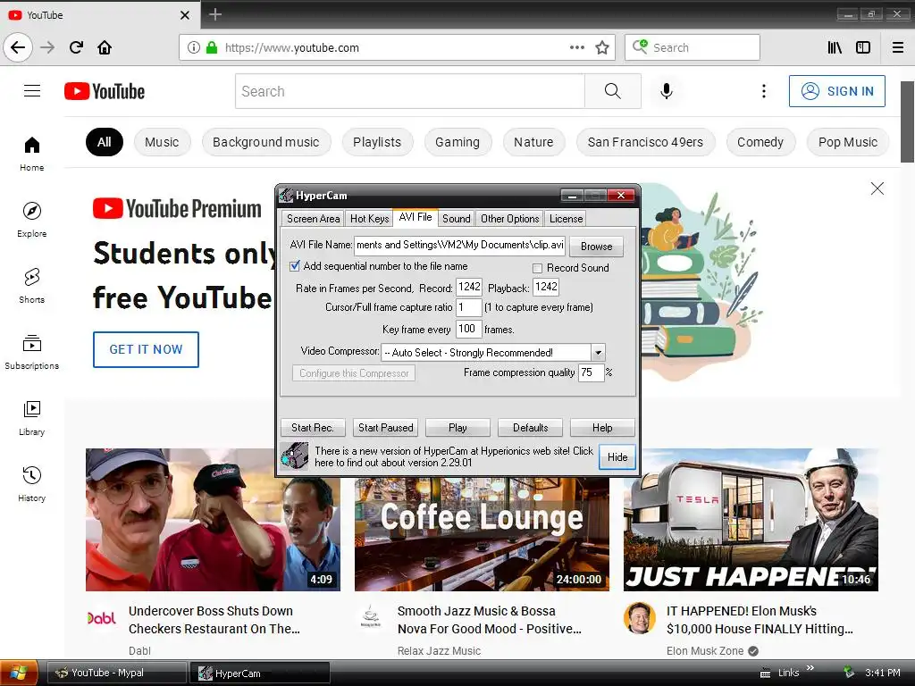
Task: Open the Elon Musk Zone channel avatar
Action: pyautogui.click(x=639, y=618)
